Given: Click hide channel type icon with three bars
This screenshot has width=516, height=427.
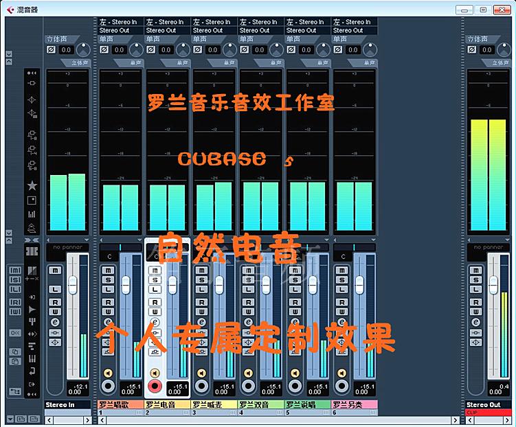Looking at the screenshot, I should [32, 346].
